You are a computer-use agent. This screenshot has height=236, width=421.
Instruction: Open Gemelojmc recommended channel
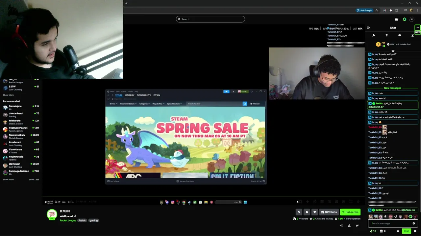[x=21, y=108]
